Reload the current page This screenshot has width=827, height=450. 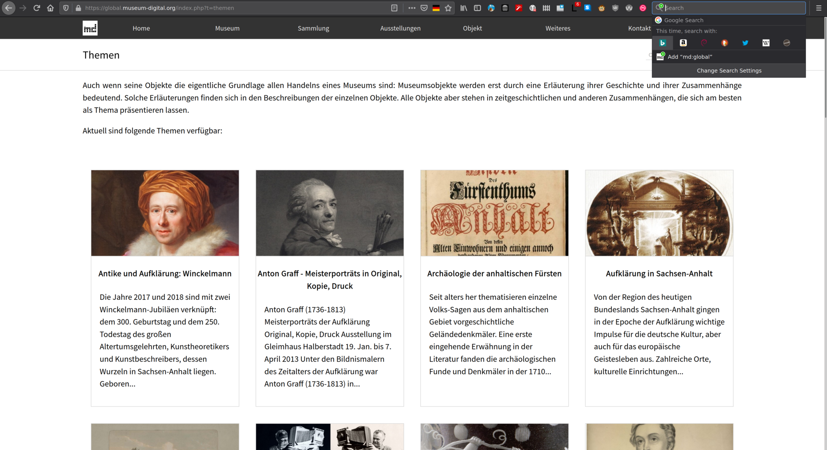pos(37,8)
